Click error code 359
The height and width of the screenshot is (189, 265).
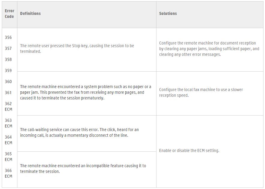tap(8, 70)
